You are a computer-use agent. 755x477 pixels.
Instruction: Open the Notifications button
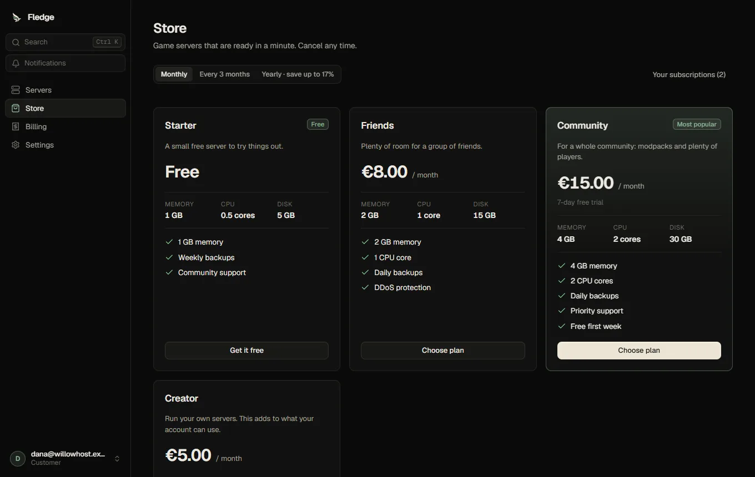pos(66,63)
